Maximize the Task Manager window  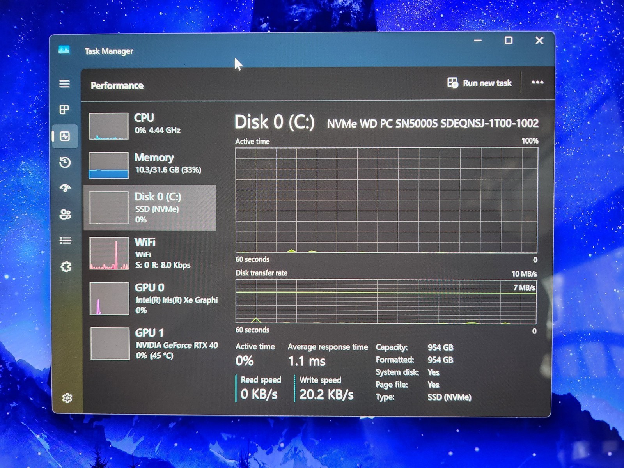click(509, 41)
